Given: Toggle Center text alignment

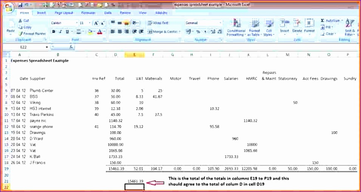Looking at the screenshot, I should coord(120,32).
